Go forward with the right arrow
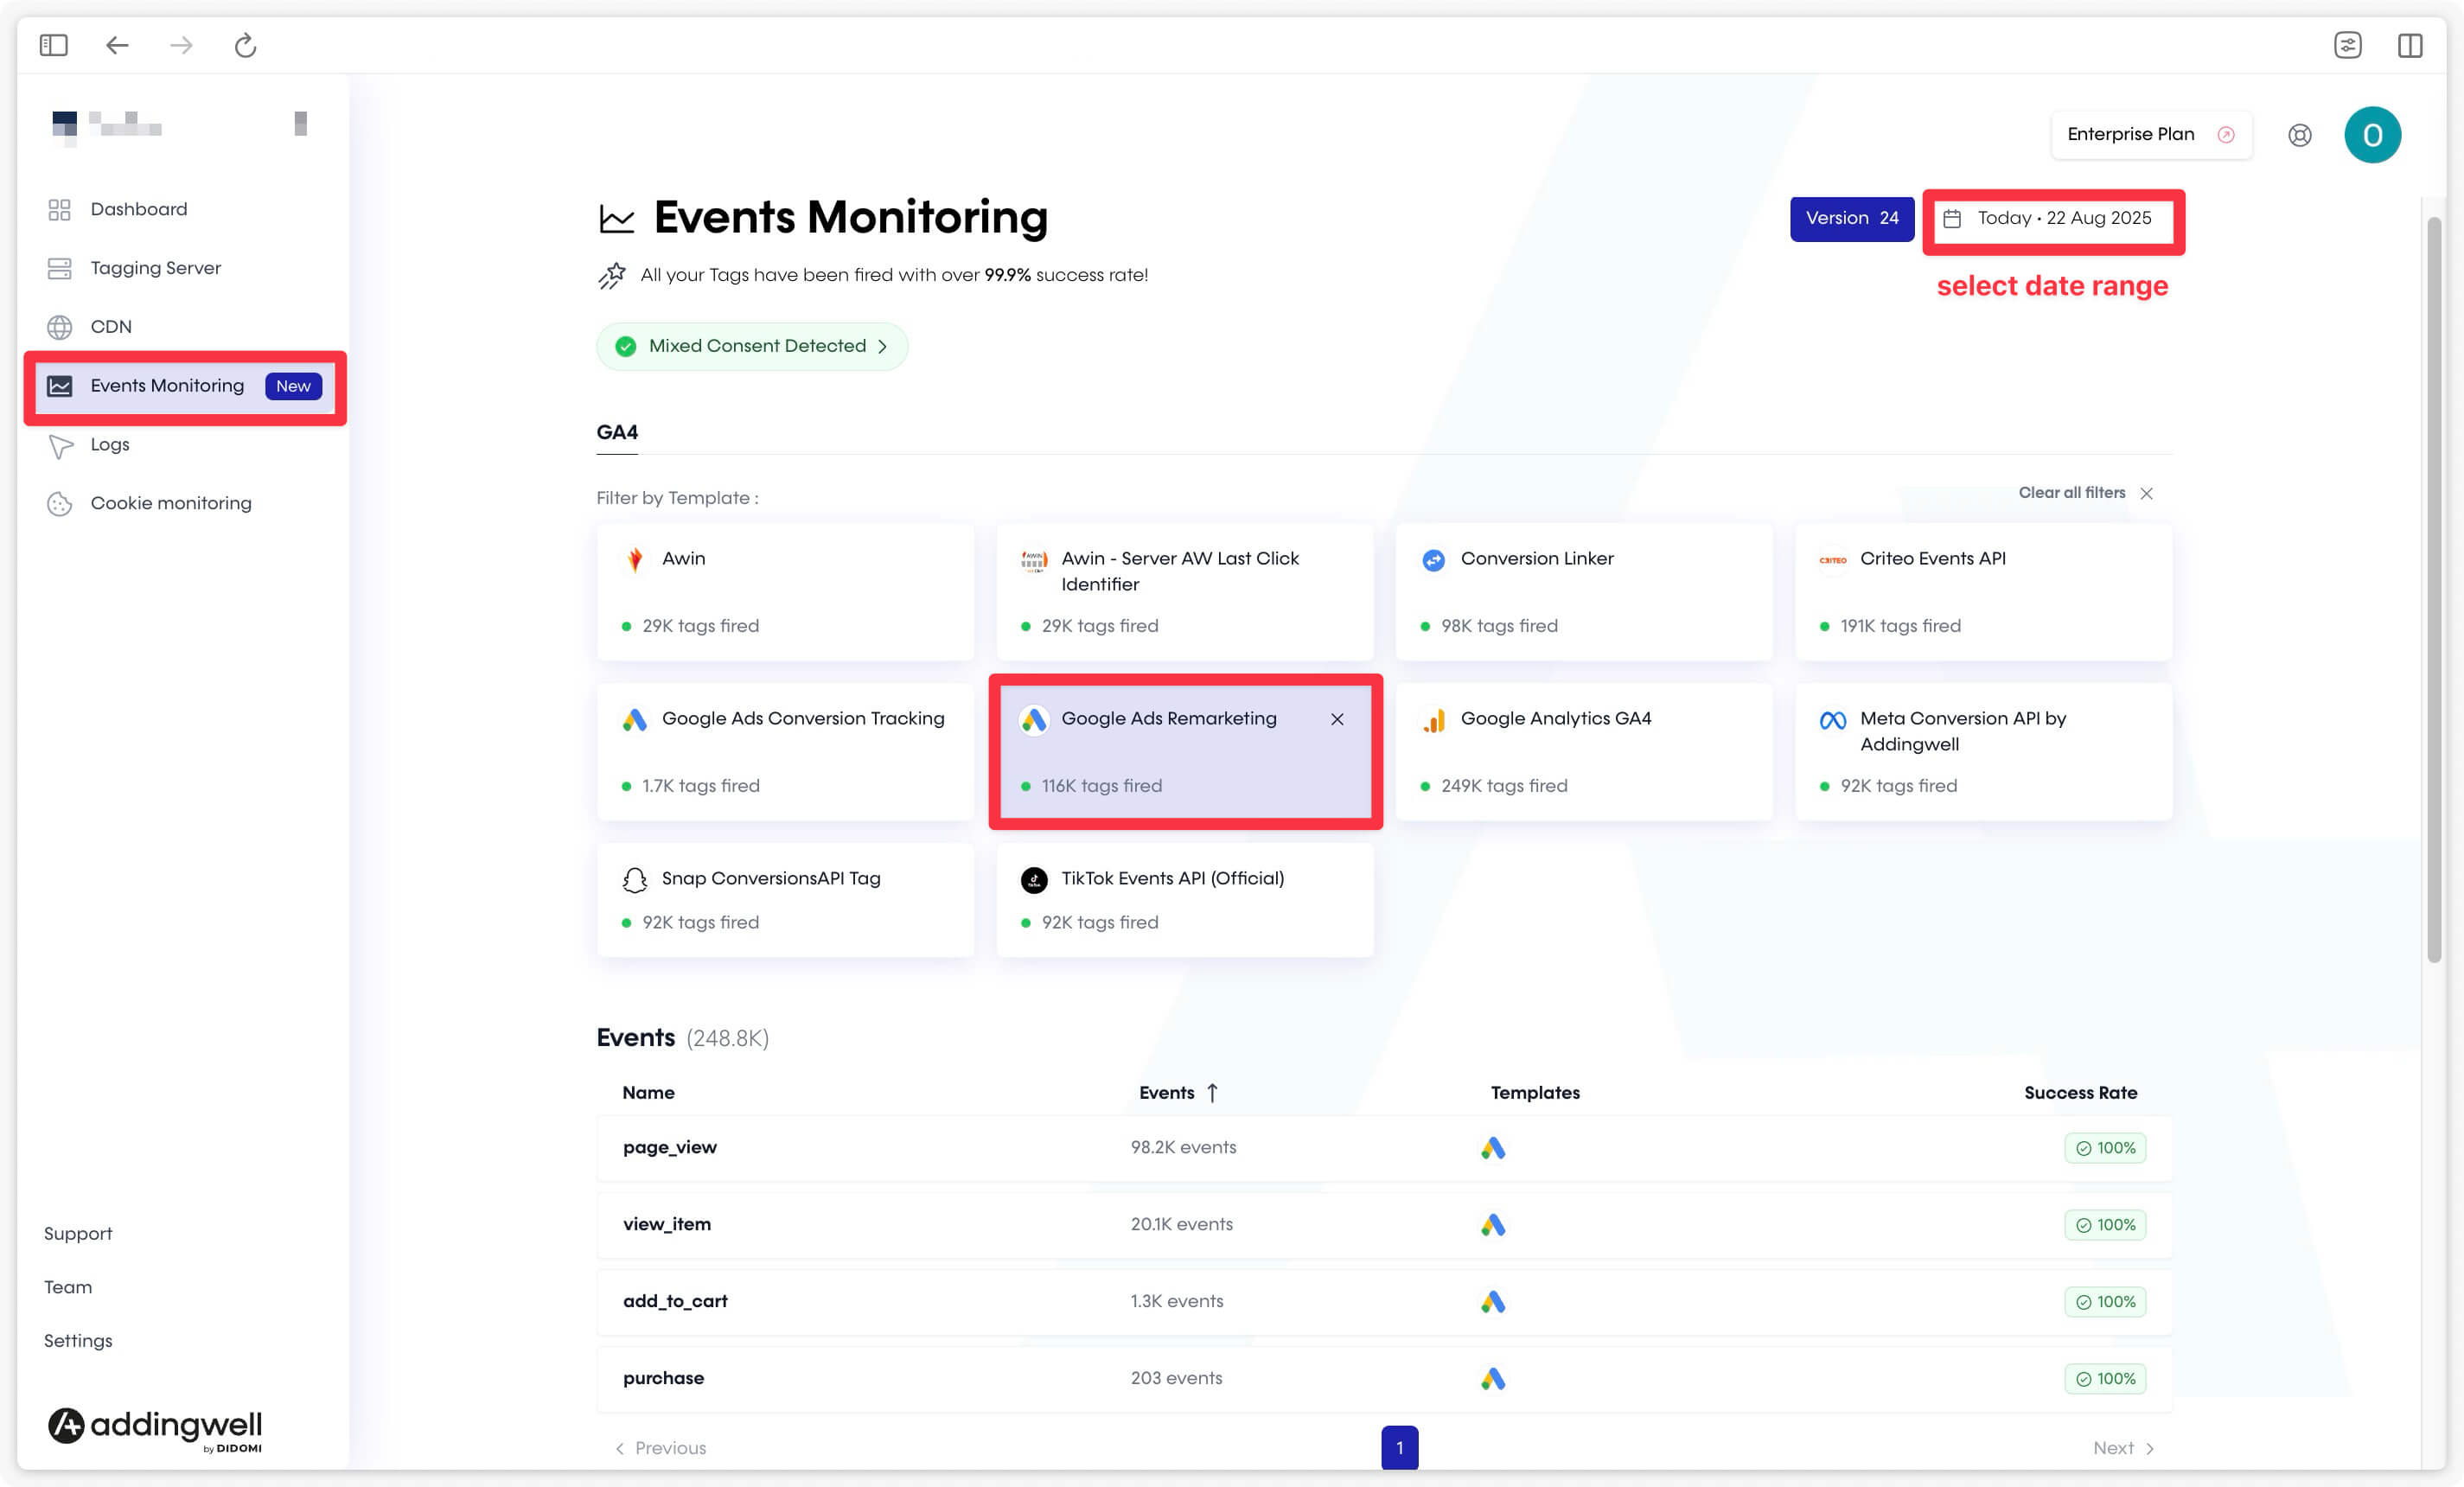The width and height of the screenshot is (2464, 1487). [181, 45]
